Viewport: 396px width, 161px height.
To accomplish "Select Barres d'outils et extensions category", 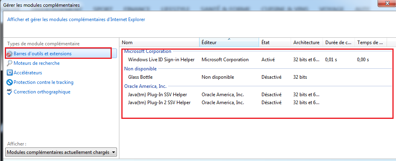I will [x=61, y=54].
